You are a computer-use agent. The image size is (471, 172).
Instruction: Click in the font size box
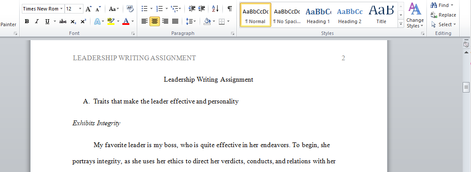tap(71, 9)
